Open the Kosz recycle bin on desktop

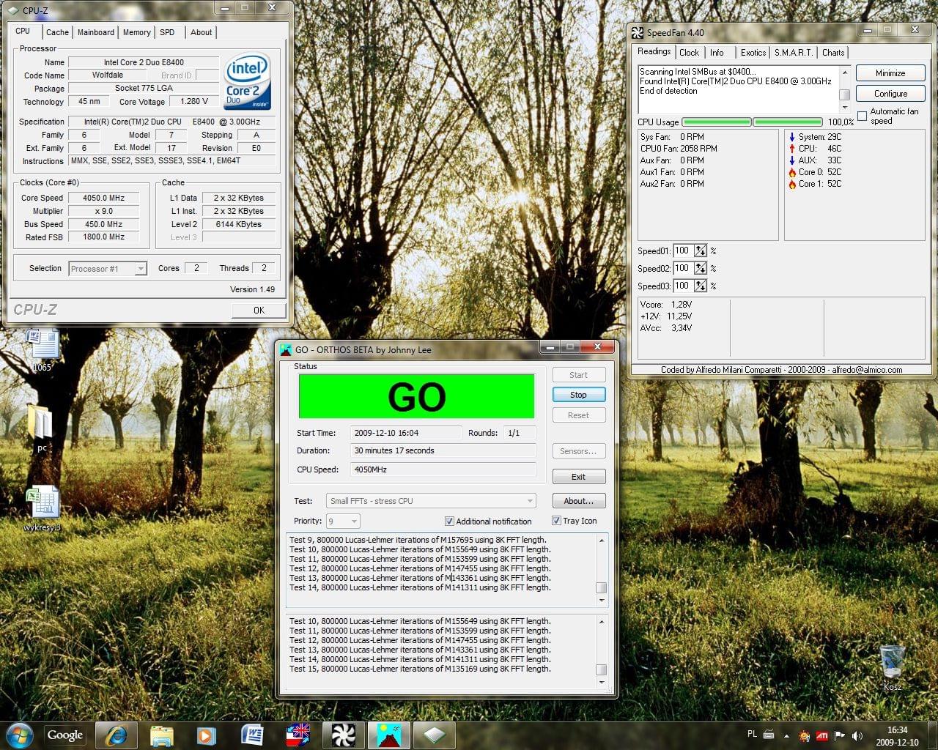coord(892,663)
